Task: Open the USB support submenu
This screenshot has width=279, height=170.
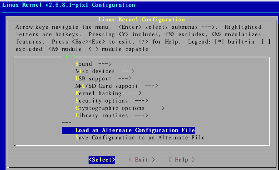Action: tap(103, 79)
